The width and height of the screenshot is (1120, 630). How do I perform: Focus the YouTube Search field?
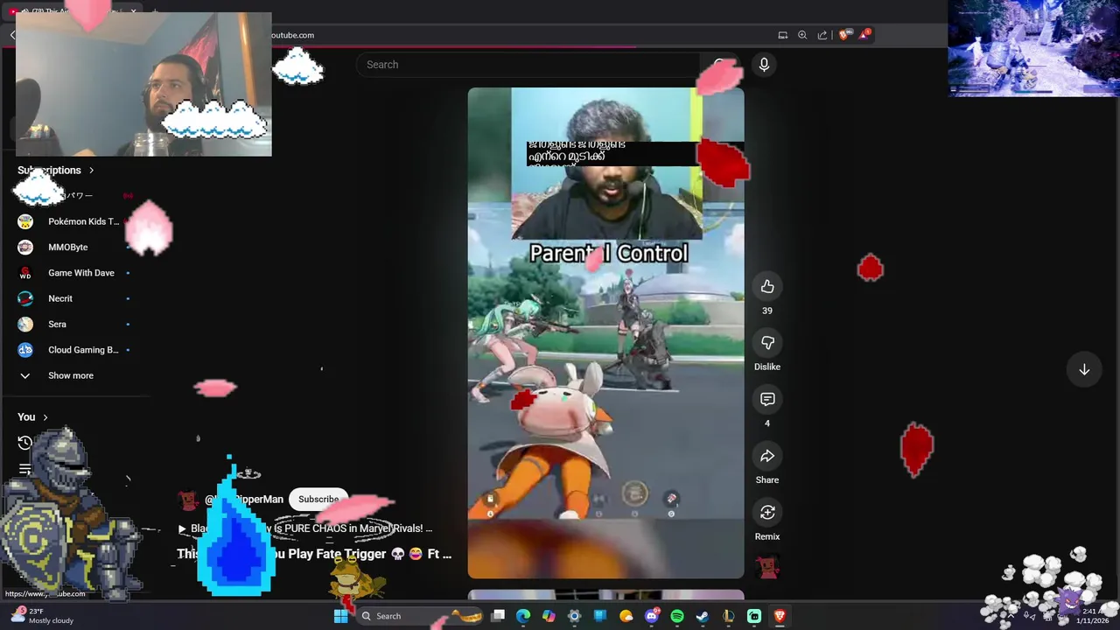[528, 65]
